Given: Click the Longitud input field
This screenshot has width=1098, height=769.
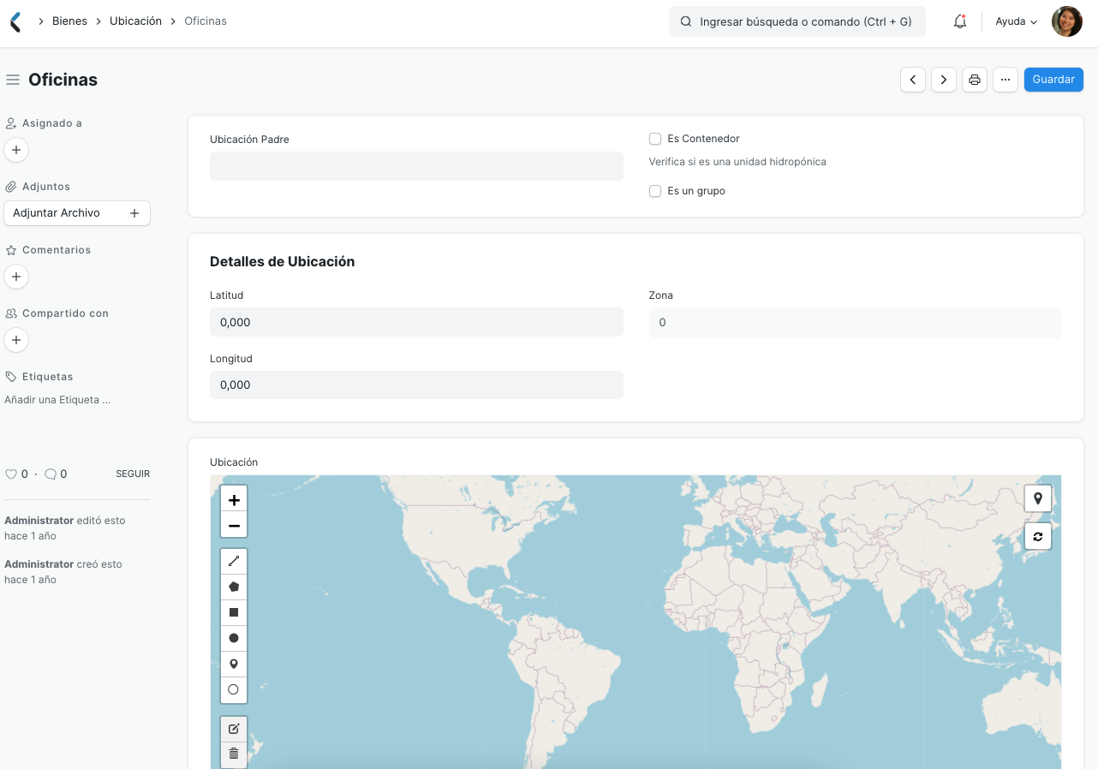Looking at the screenshot, I should click(x=416, y=385).
